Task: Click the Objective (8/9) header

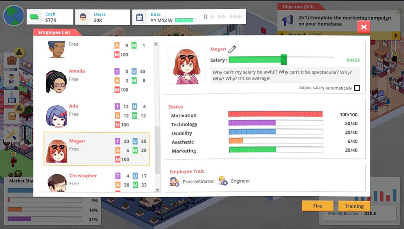Action: click(x=298, y=7)
